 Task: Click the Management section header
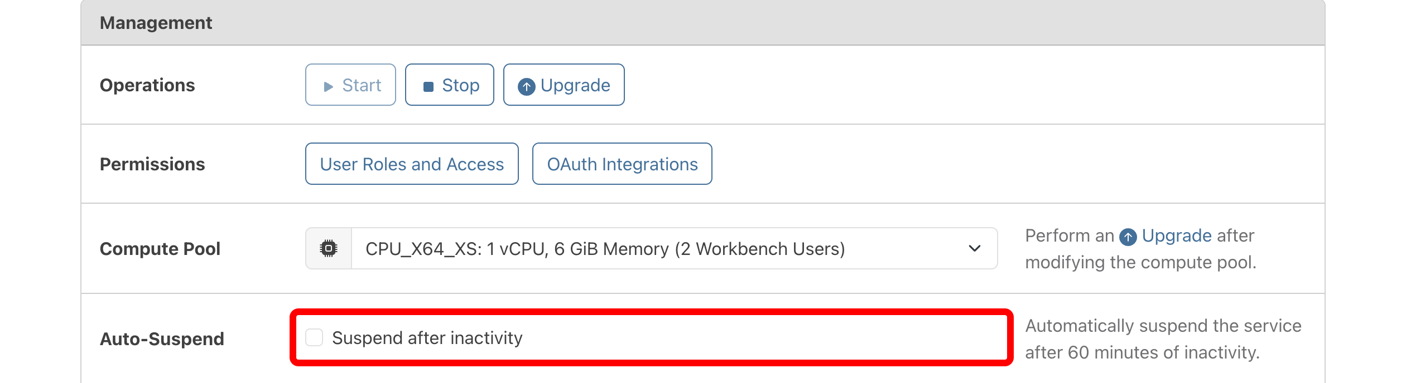pos(156,23)
